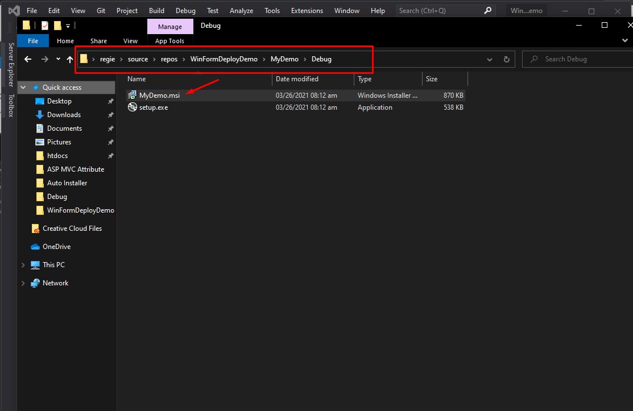This screenshot has height=411, width=633.
Task: Click the Properties quick access icon
Action: point(45,26)
